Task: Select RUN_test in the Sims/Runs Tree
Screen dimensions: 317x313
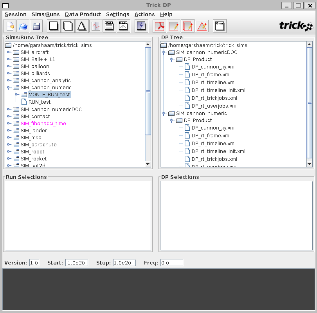Action: (x=40, y=102)
